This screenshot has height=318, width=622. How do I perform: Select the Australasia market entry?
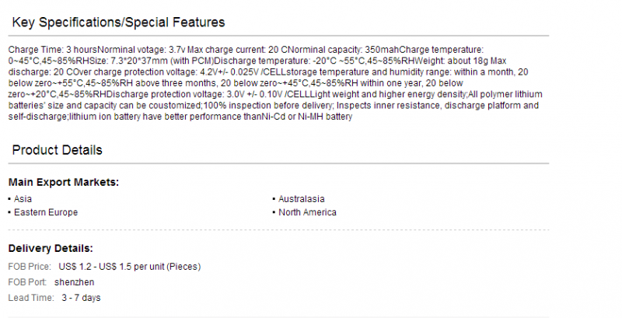coord(301,198)
